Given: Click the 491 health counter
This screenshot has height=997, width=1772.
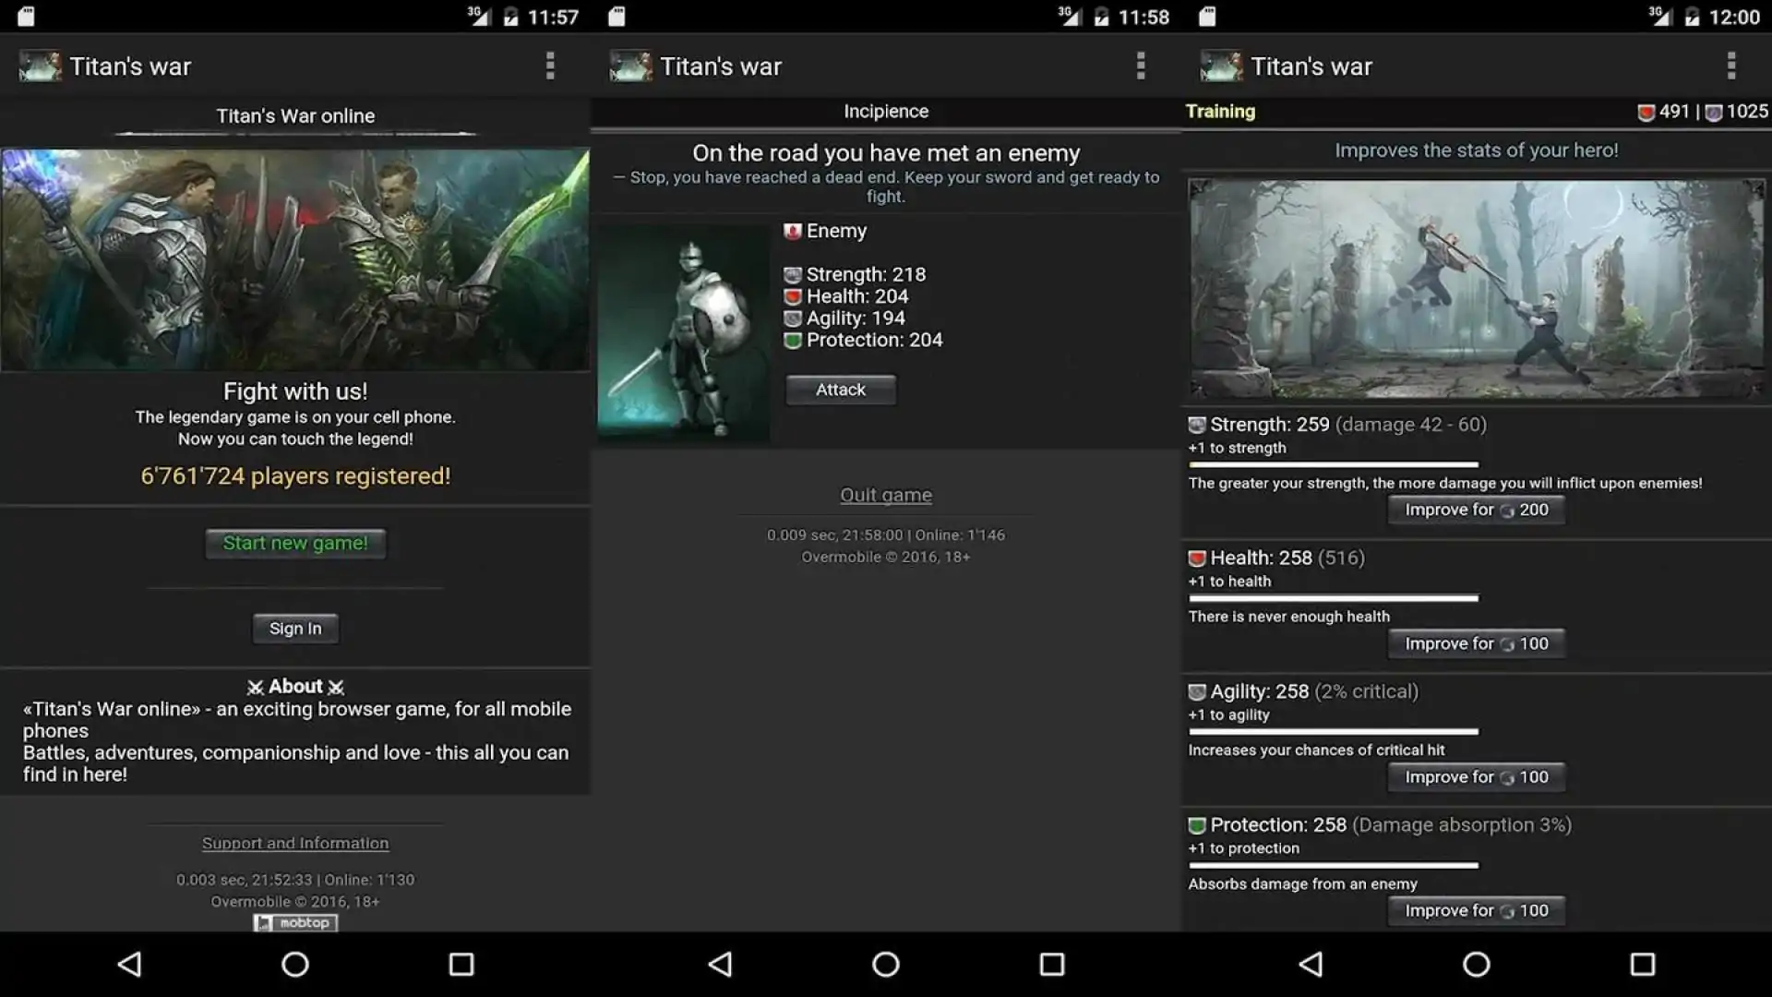Looking at the screenshot, I should (1663, 112).
